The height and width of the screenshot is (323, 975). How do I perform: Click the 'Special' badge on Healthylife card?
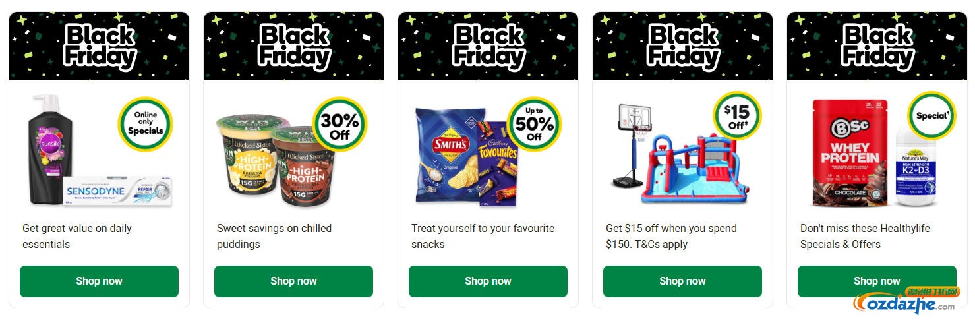[x=931, y=116]
